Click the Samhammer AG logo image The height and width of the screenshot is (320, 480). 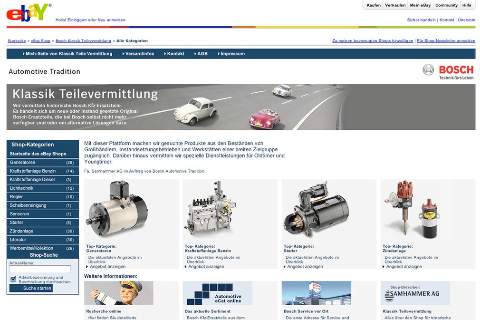[415, 293]
